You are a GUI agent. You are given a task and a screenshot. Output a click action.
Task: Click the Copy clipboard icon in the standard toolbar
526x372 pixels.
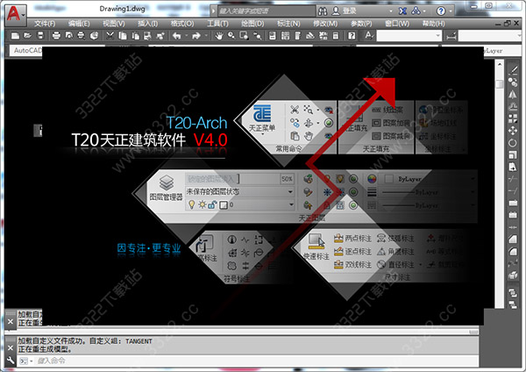point(123,36)
